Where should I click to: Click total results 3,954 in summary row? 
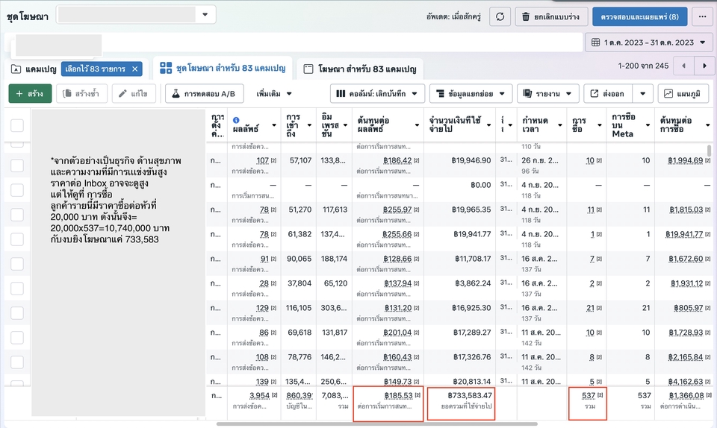pyautogui.click(x=260, y=396)
